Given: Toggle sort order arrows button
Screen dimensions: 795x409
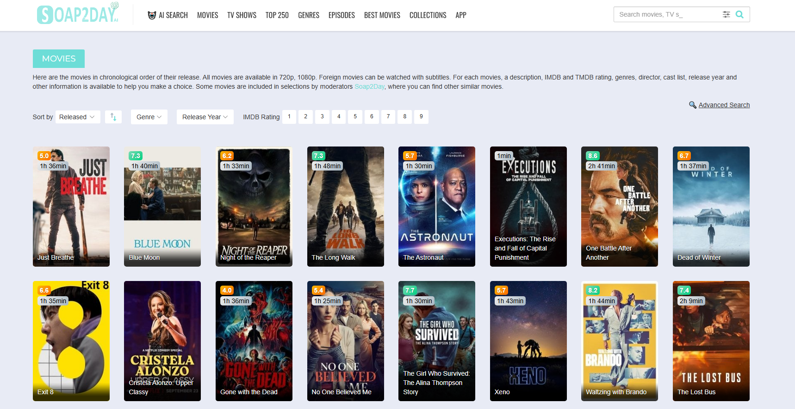Looking at the screenshot, I should 113,117.
